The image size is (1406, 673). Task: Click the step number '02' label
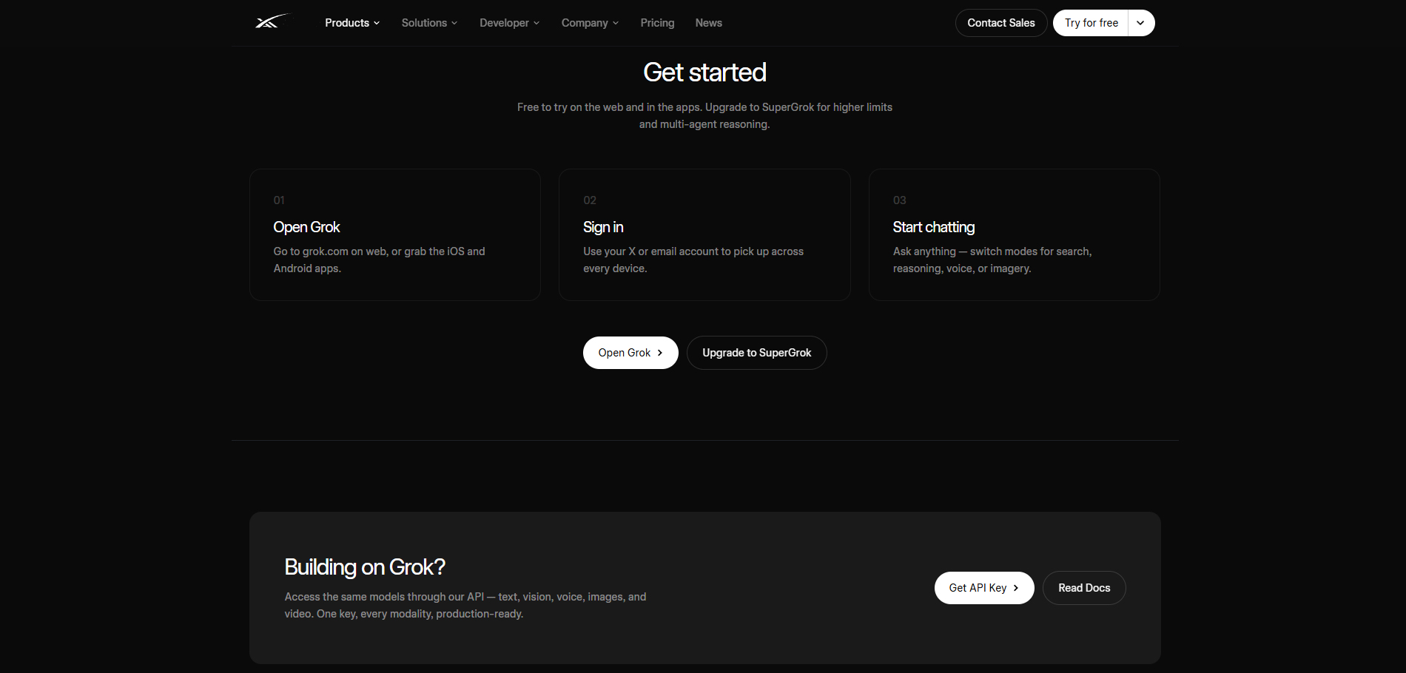coord(590,200)
